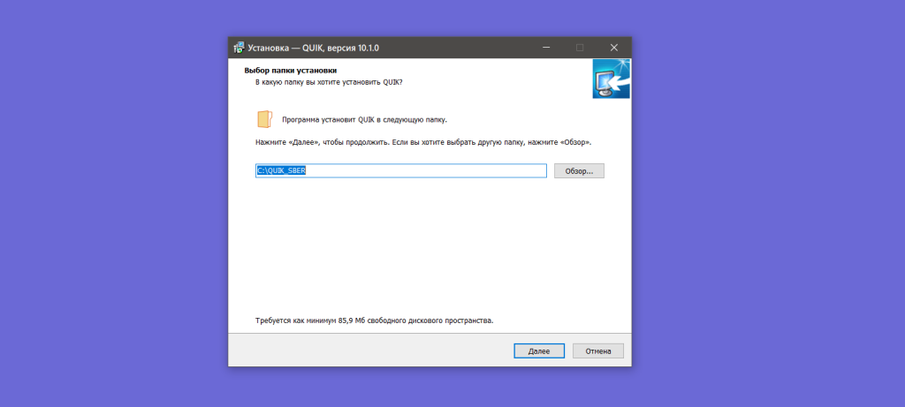
Task: Click the setup computer image in the header
Action: 611,79
